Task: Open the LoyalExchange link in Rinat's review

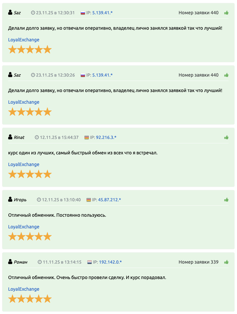Action: (x=24, y=164)
